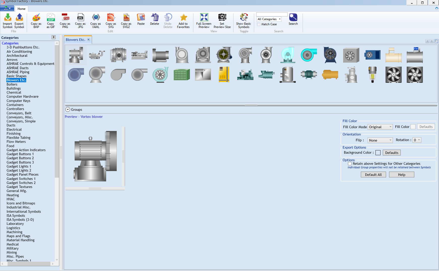The width and height of the screenshot is (439, 271).
Task: Close the Blowers Etc. tab
Action: click(89, 39)
